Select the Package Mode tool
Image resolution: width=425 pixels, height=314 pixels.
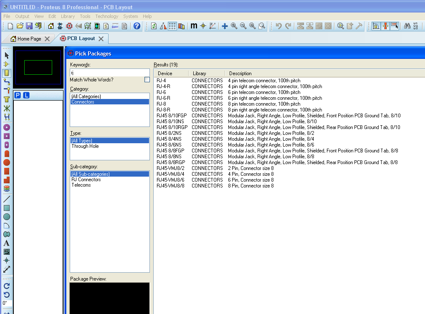coord(7,73)
